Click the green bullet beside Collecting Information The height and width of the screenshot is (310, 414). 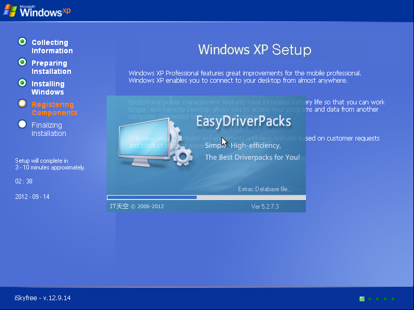coord(22,41)
